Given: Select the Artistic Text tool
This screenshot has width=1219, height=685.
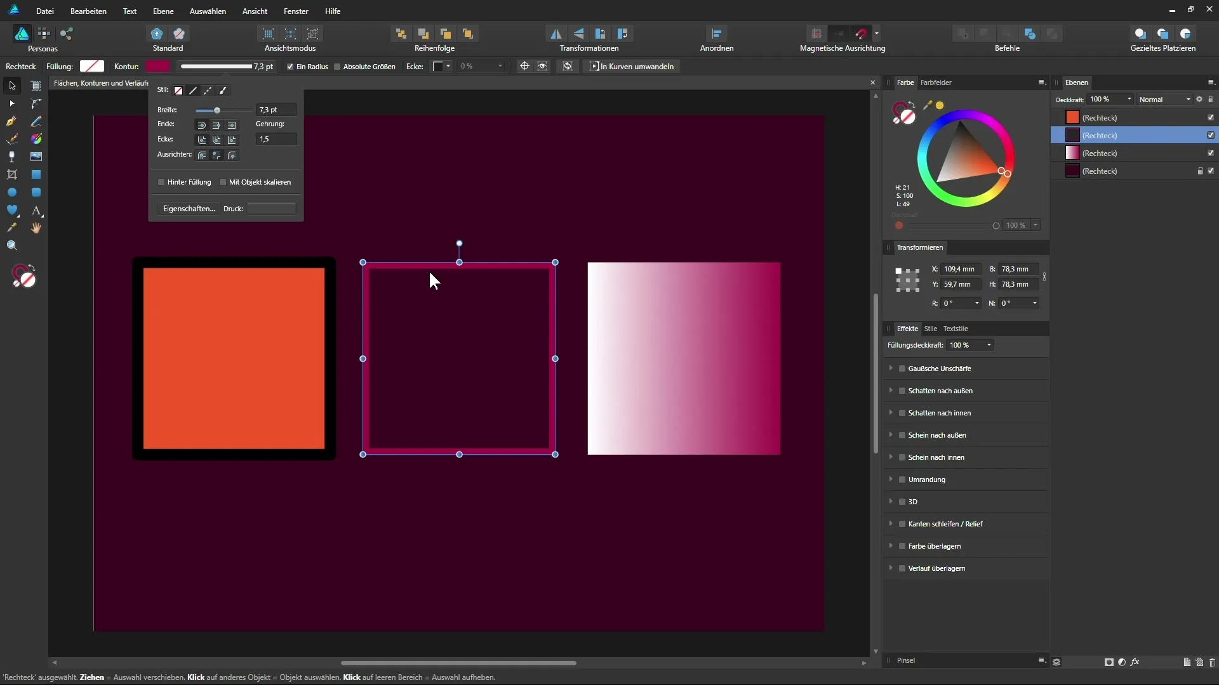Looking at the screenshot, I should pos(36,210).
